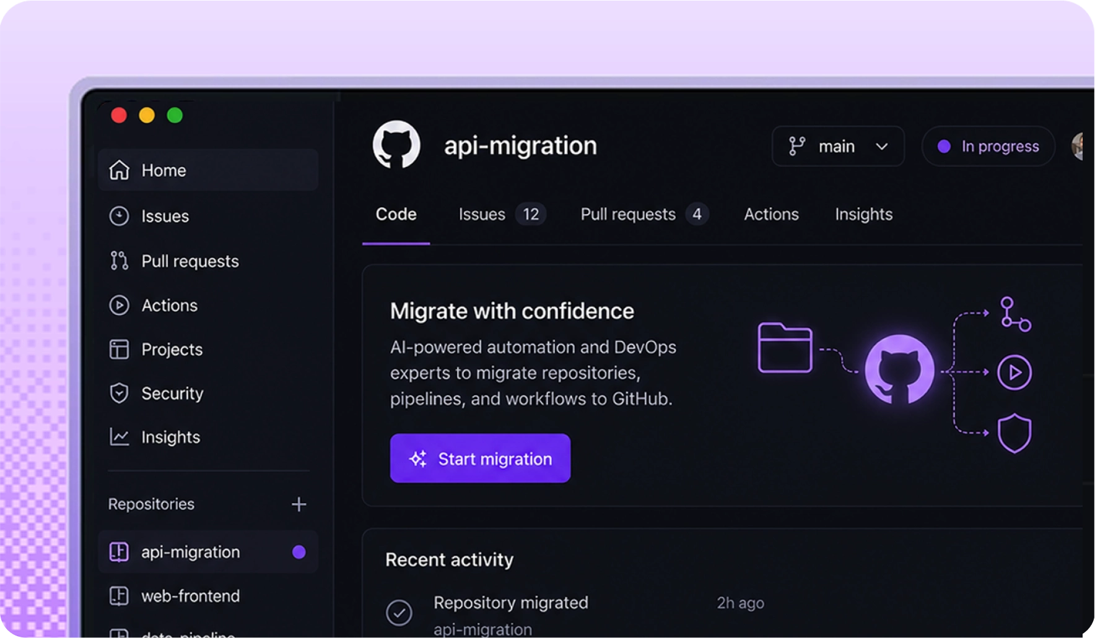Click the Migrate with confidence heading
This screenshot has height=638, width=1095.
(512, 311)
